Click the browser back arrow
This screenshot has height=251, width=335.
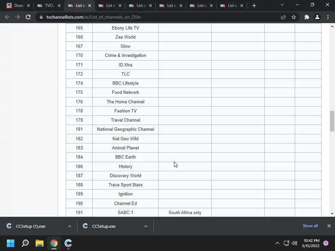(7, 17)
